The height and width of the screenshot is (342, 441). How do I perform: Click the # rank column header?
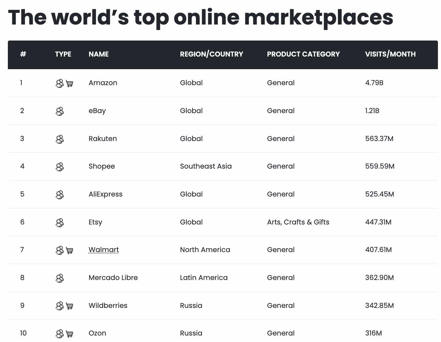click(x=23, y=54)
